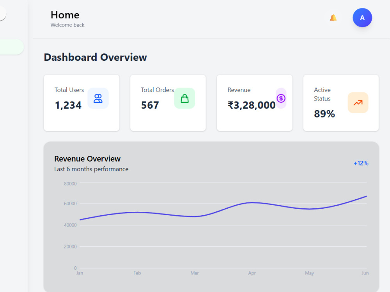
Task: Click the Dashboard Overview heading
Action: tap(95, 57)
